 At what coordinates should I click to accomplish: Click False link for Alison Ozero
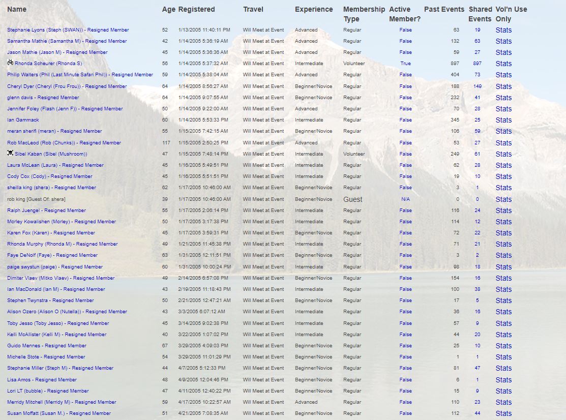point(405,312)
